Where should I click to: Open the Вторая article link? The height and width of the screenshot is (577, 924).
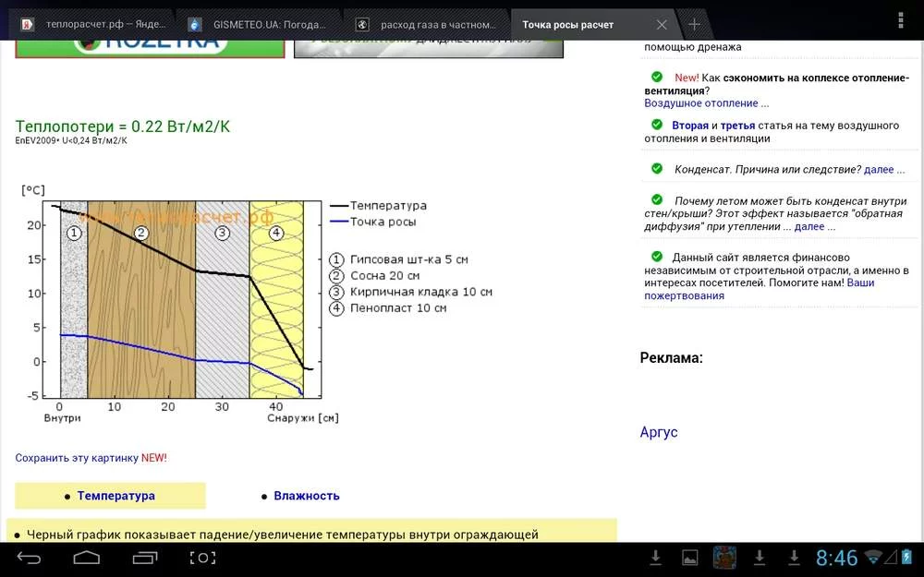[x=690, y=126]
